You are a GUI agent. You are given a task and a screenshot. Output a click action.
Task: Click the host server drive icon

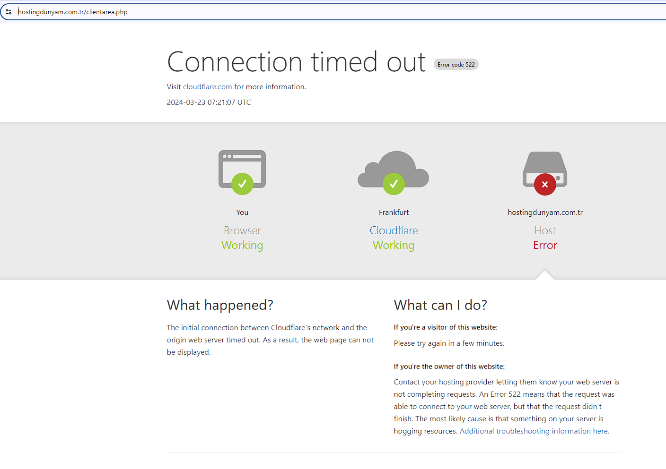[545, 169]
